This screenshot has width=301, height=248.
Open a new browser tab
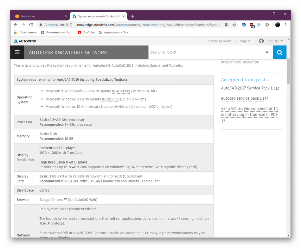[x=132, y=16]
